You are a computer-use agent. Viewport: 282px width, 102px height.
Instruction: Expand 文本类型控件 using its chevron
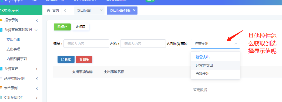37,98
